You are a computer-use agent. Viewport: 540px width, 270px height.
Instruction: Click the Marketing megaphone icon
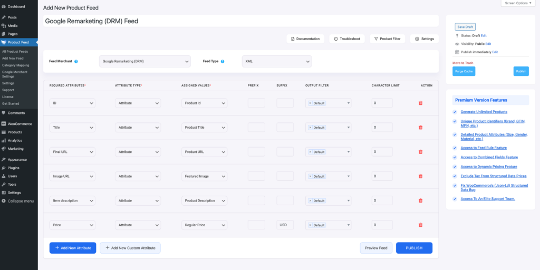click(4, 149)
